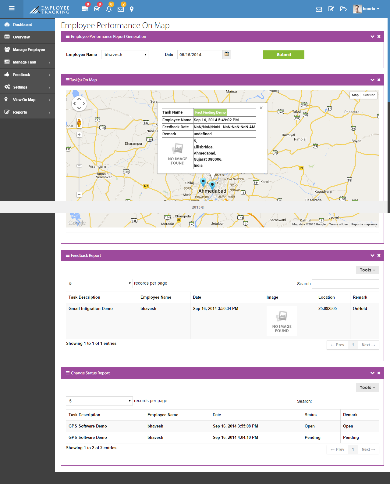Switch map to Satellite view
Viewport: 390px width, 484px height.
coord(369,95)
